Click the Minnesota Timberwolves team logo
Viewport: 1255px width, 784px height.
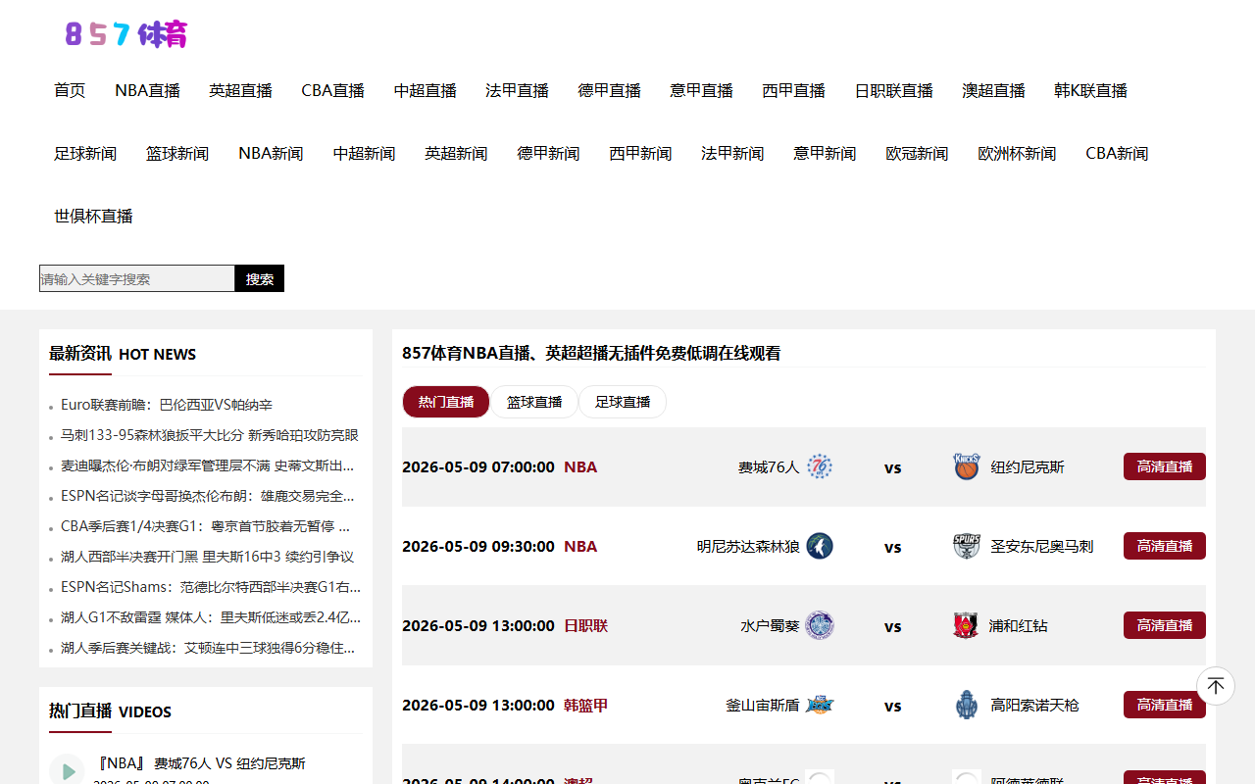820,546
